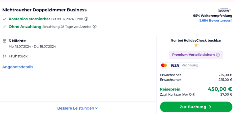The height and width of the screenshot is (114, 235).
Task: Open the Angebotsdetails link
Action: pyautogui.click(x=18, y=67)
